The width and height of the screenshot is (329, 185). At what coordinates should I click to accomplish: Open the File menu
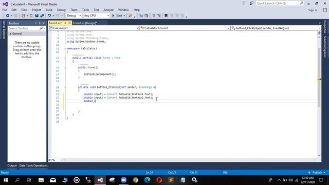point(5,10)
